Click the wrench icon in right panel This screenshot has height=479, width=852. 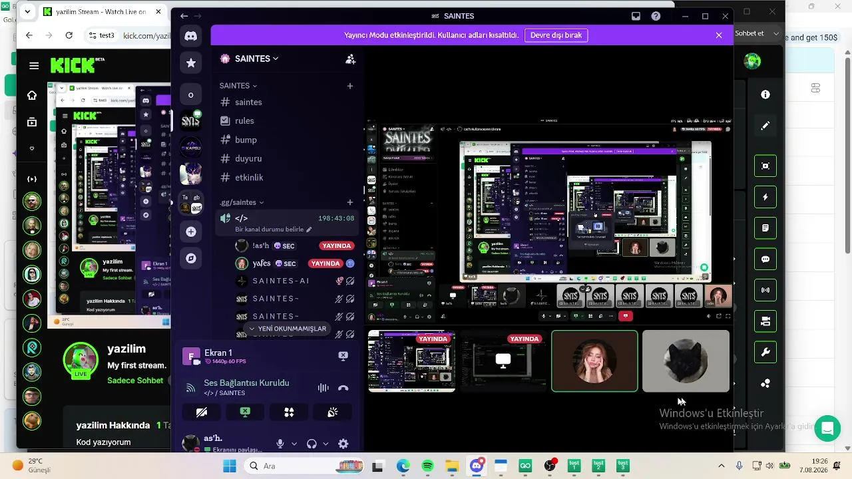click(x=765, y=353)
